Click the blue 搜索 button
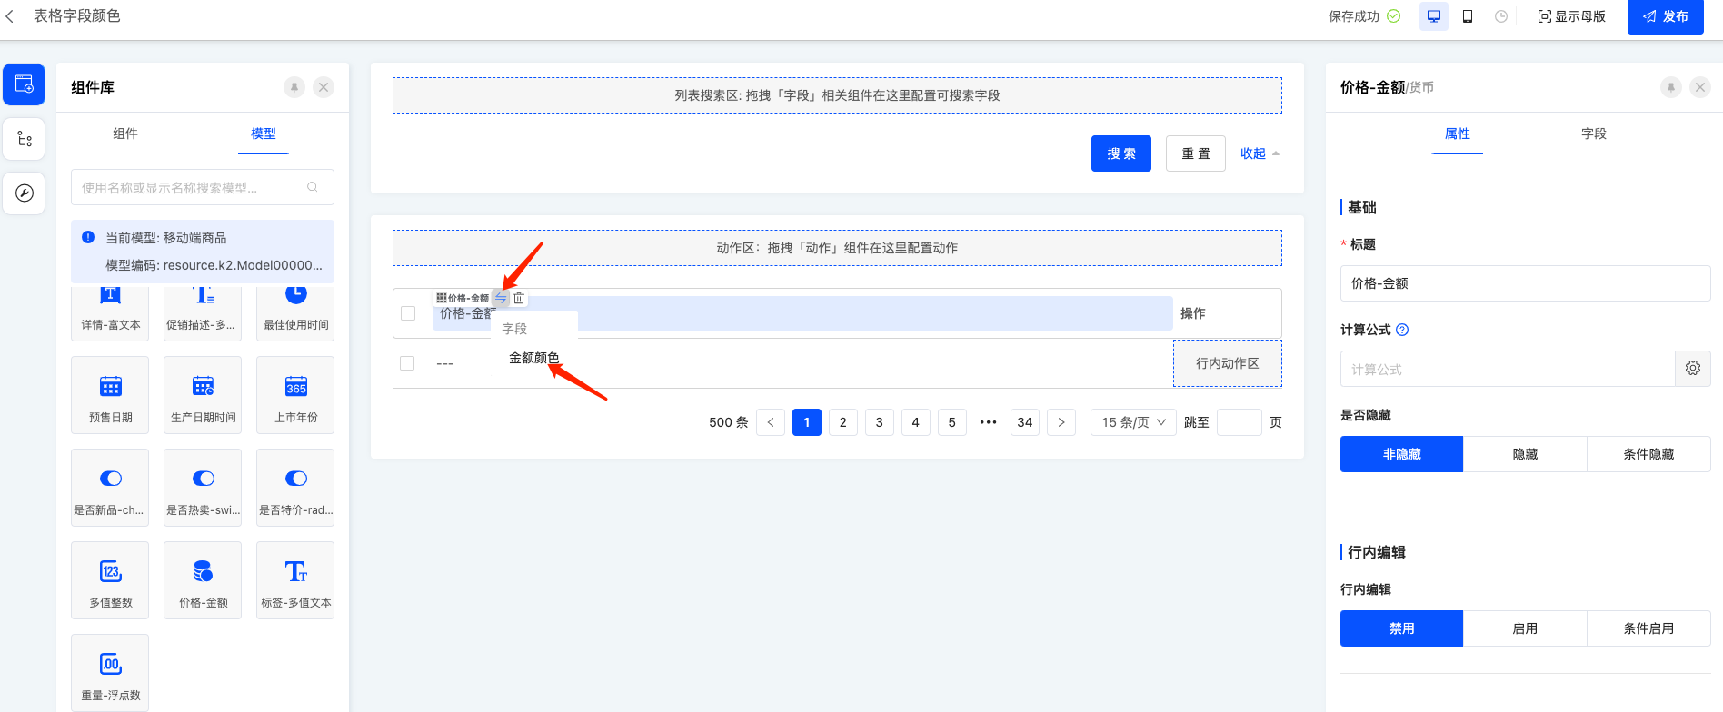The image size is (1723, 712). [1121, 153]
